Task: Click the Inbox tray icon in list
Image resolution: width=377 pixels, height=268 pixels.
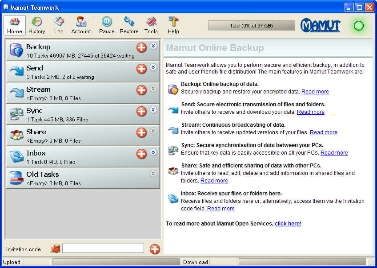Action: pyautogui.click(x=16, y=156)
